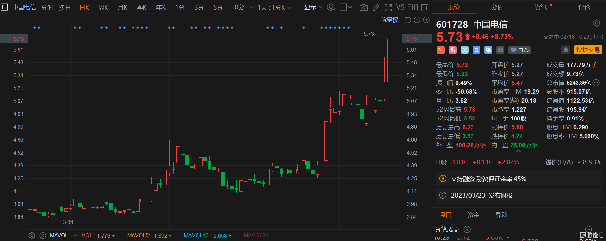Collapse quote details with up chevron
Screen dimensions: 606x241
(x=519, y=151)
